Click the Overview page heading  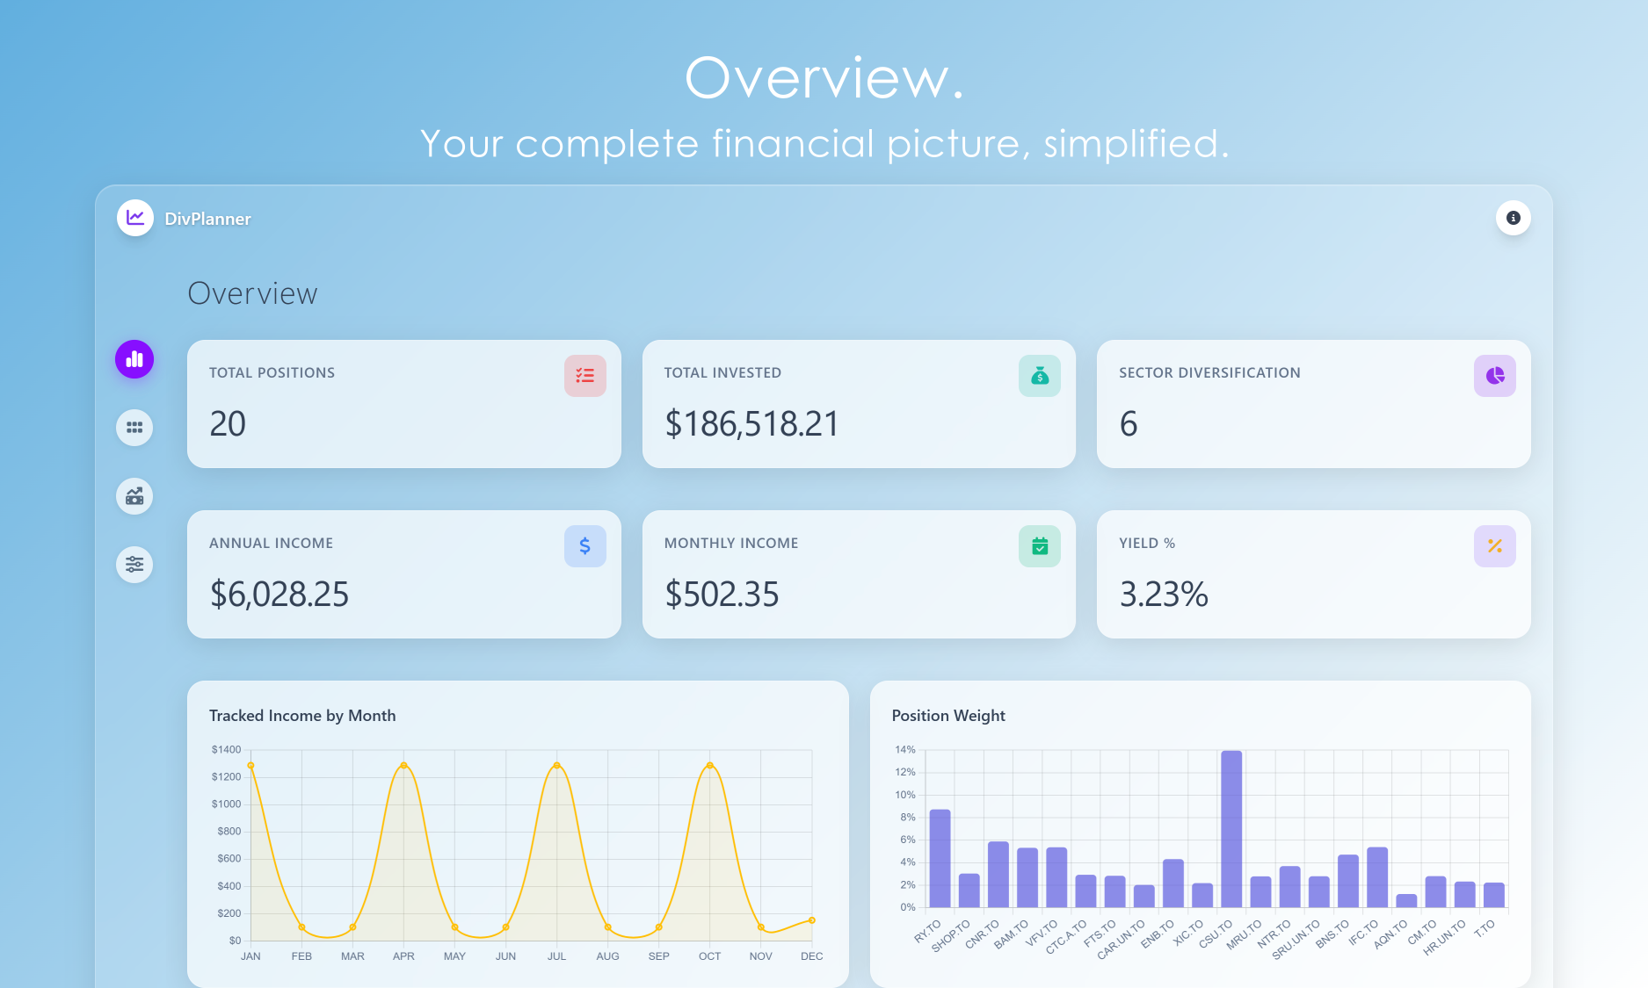pyautogui.click(x=253, y=293)
